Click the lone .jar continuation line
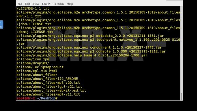The height and width of the screenshot is (111, 197). (x=21, y=43)
